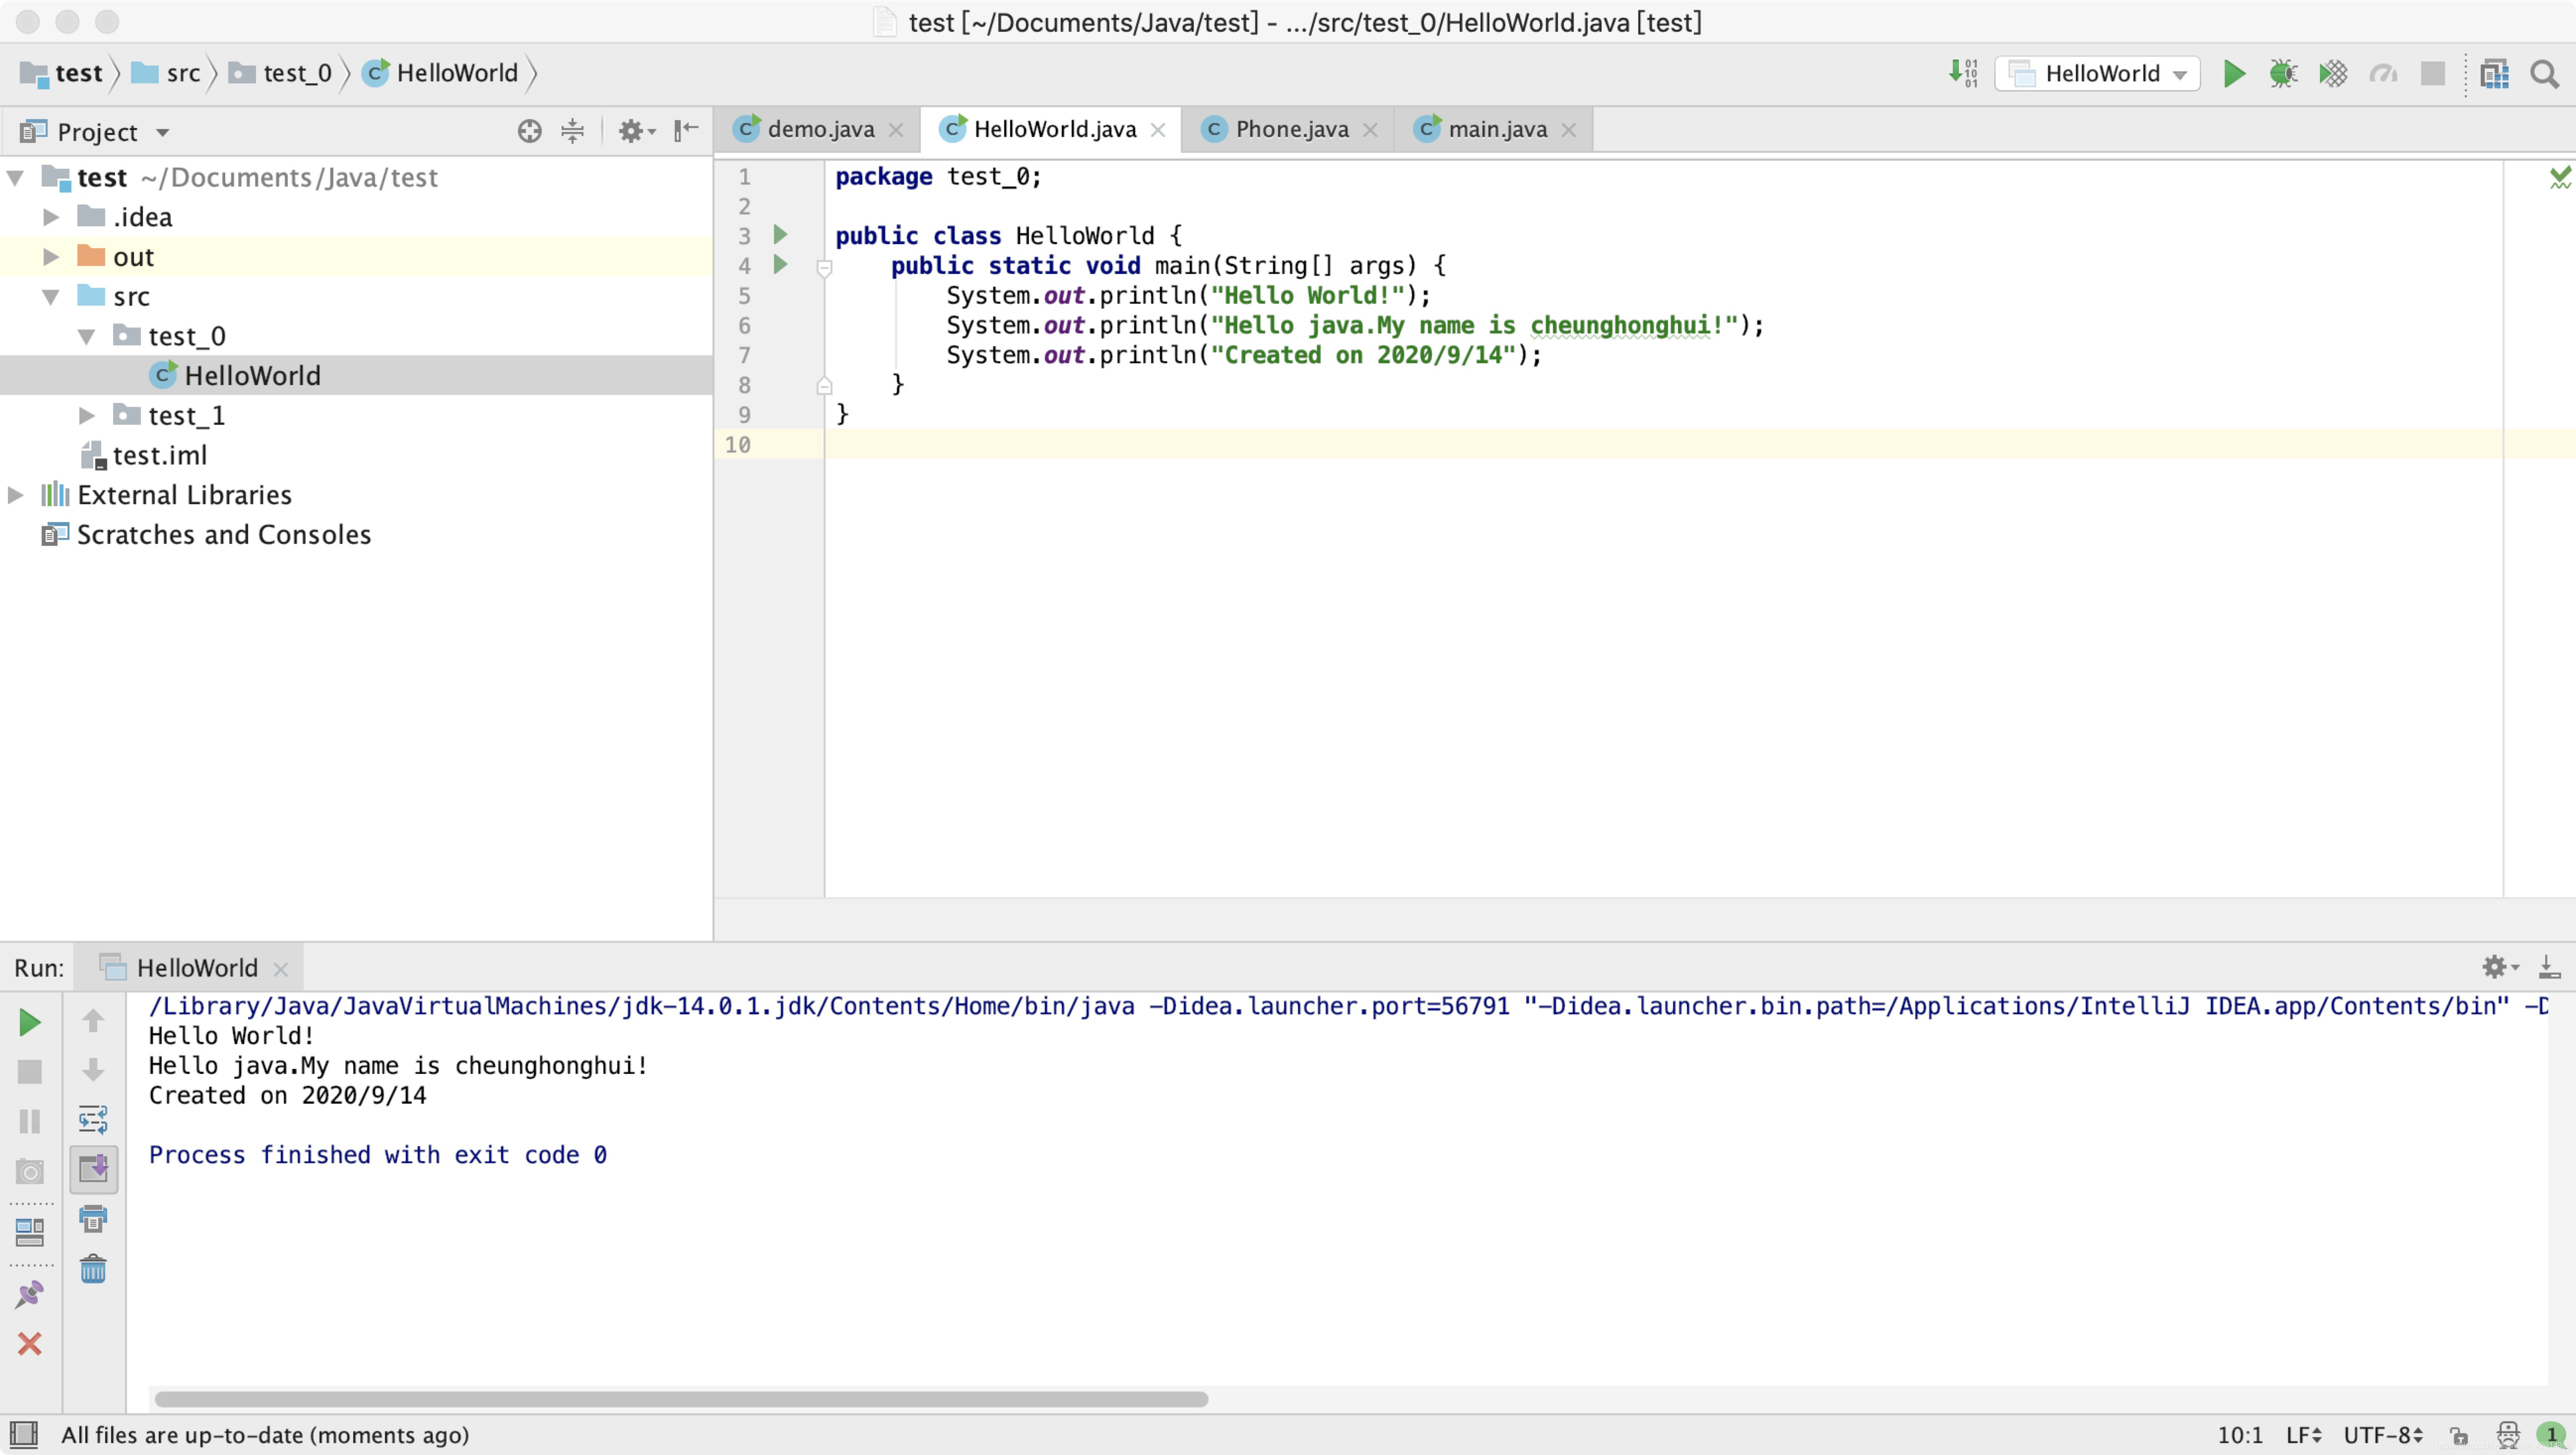Click the test_0 breadcrumb
This screenshot has height=1455, width=2576.
[280, 73]
